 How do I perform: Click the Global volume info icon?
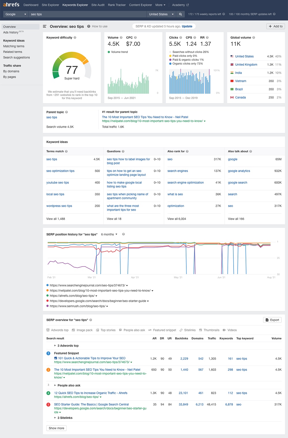pos(253,37)
